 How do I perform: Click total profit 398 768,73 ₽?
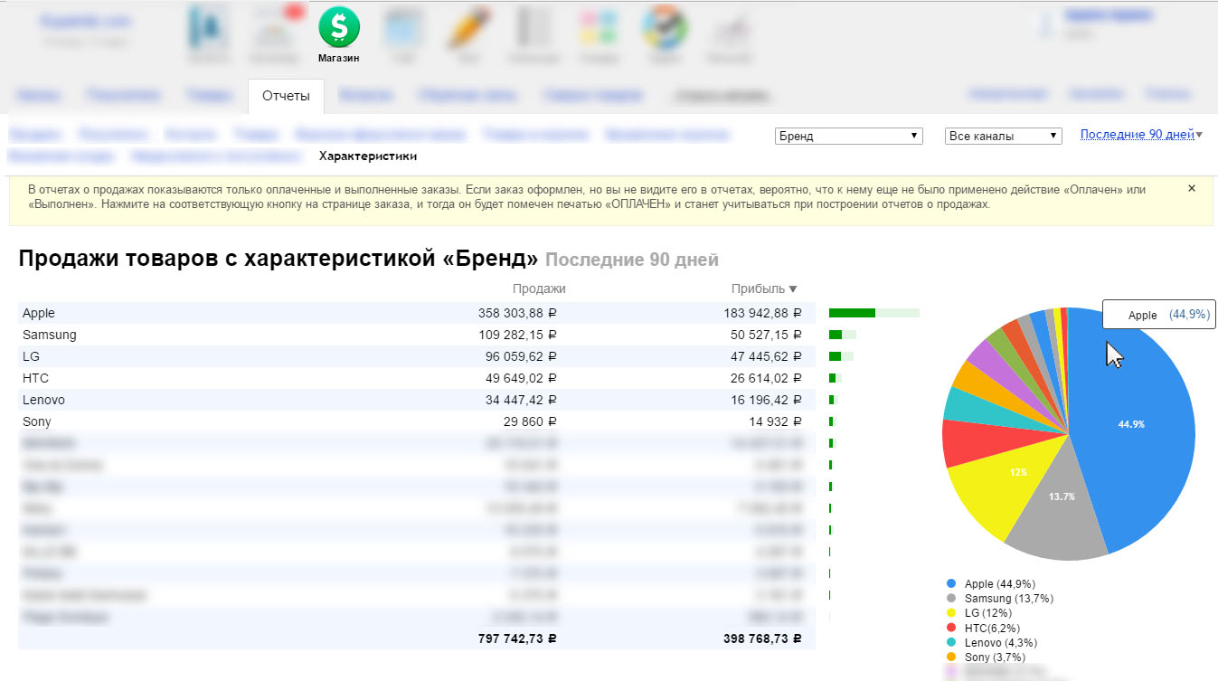[x=762, y=638]
